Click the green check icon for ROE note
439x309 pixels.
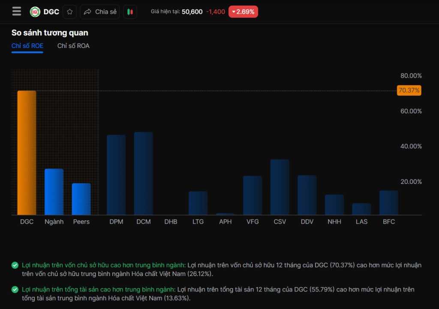(x=15, y=265)
